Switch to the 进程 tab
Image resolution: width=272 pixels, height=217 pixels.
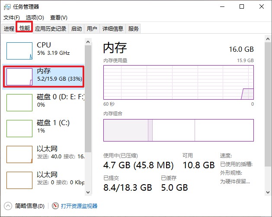[x=9, y=28]
